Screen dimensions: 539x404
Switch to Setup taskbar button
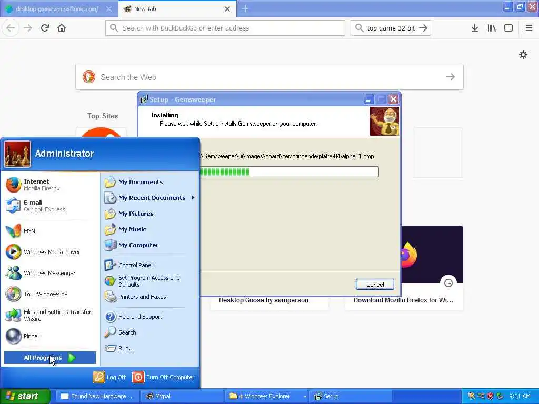click(351, 396)
